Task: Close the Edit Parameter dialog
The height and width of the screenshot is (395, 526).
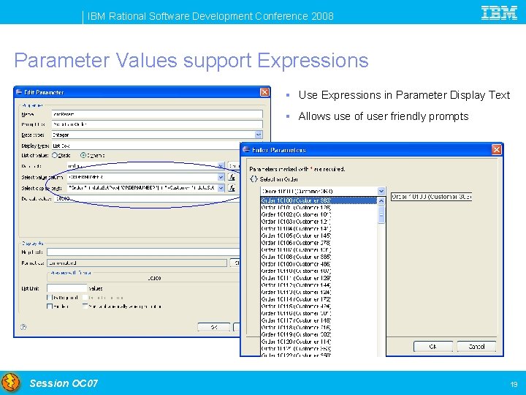Action: point(264,92)
